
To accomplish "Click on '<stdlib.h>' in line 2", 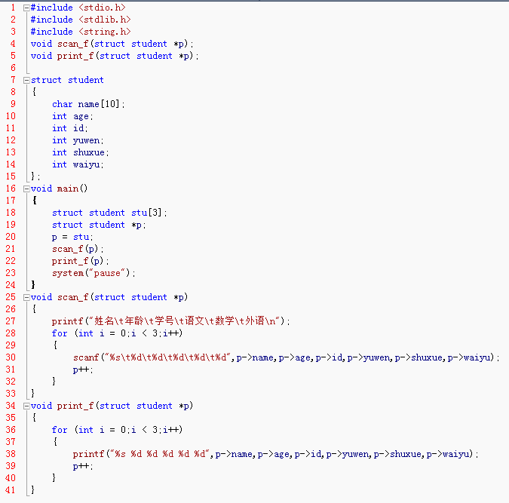I will pos(105,20).
